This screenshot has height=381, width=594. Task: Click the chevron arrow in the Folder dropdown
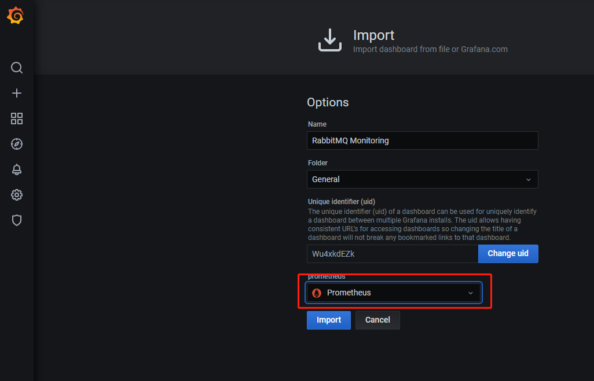point(528,180)
